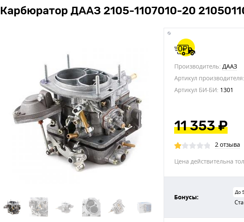
Task: Select the third side-view carburetor thumbnail
Action: coord(65,207)
